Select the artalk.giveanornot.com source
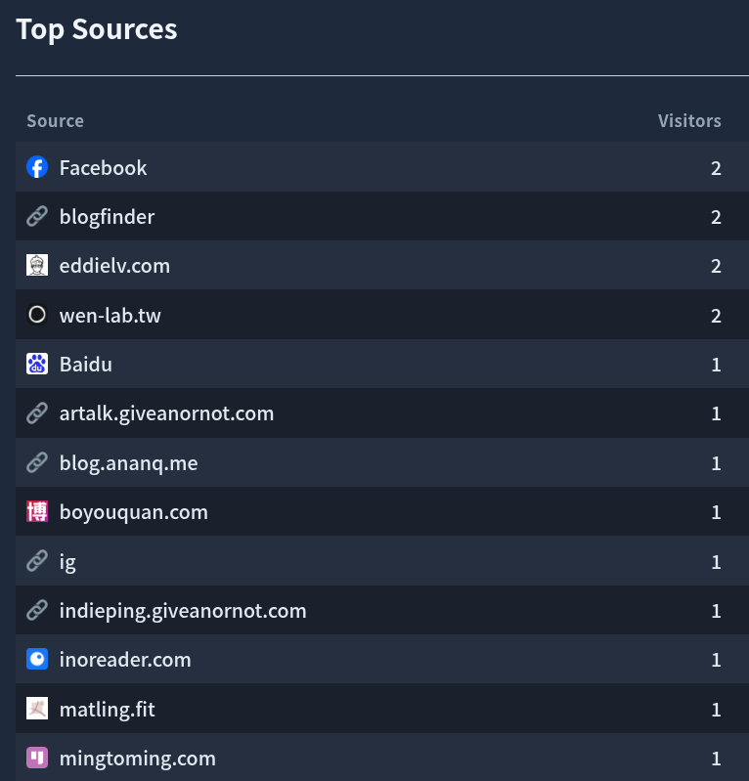 pyautogui.click(x=166, y=413)
